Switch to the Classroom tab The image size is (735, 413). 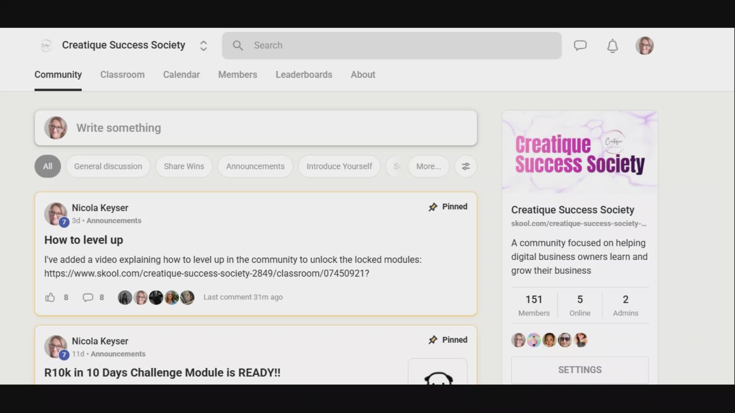click(x=122, y=75)
